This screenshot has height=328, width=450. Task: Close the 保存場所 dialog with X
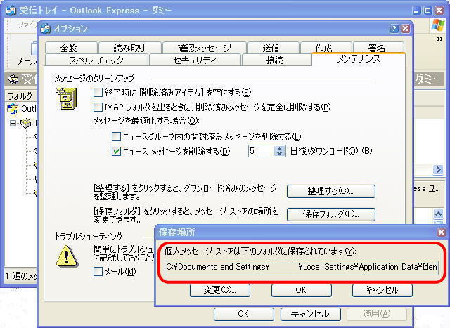point(442,232)
